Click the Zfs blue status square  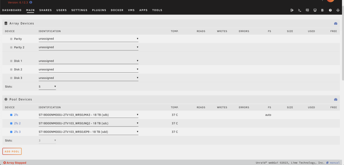(x=11, y=115)
